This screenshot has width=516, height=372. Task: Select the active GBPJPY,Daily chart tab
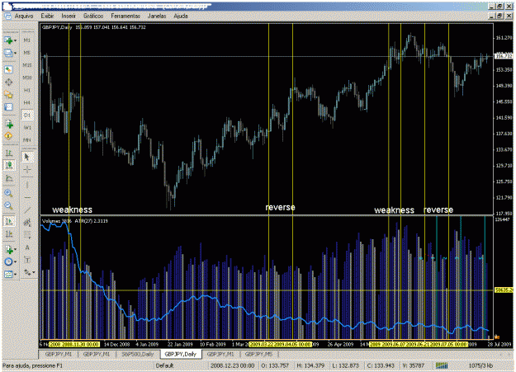pyautogui.click(x=181, y=354)
